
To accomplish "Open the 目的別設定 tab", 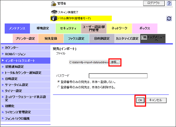I will [102, 38].
